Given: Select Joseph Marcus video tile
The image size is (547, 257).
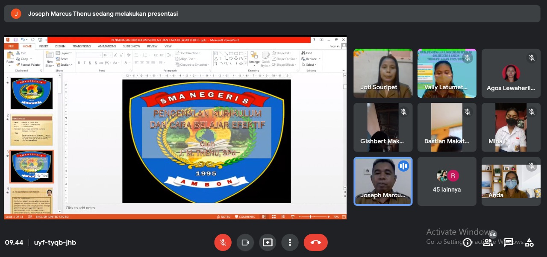Looking at the screenshot, I should tap(383, 181).
